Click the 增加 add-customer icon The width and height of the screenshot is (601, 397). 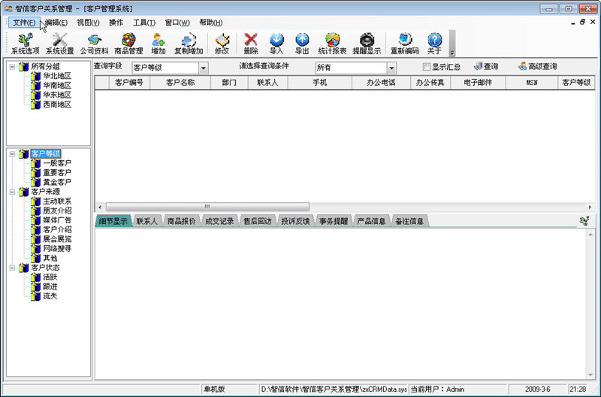(159, 44)
